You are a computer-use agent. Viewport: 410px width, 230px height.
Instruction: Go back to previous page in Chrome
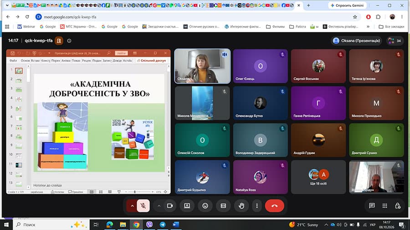(8, 17)
